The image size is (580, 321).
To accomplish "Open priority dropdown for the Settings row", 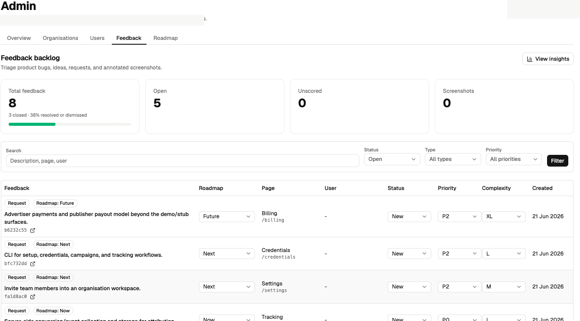I will pos(459,287).
